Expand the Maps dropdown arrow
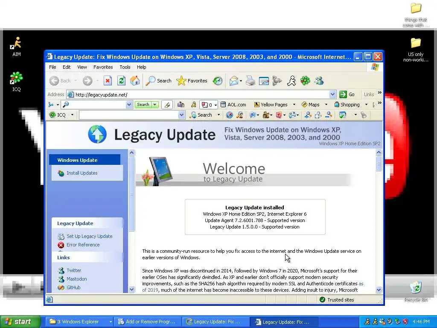This screenshot has width=437, height=328. [x=326, y=105]
